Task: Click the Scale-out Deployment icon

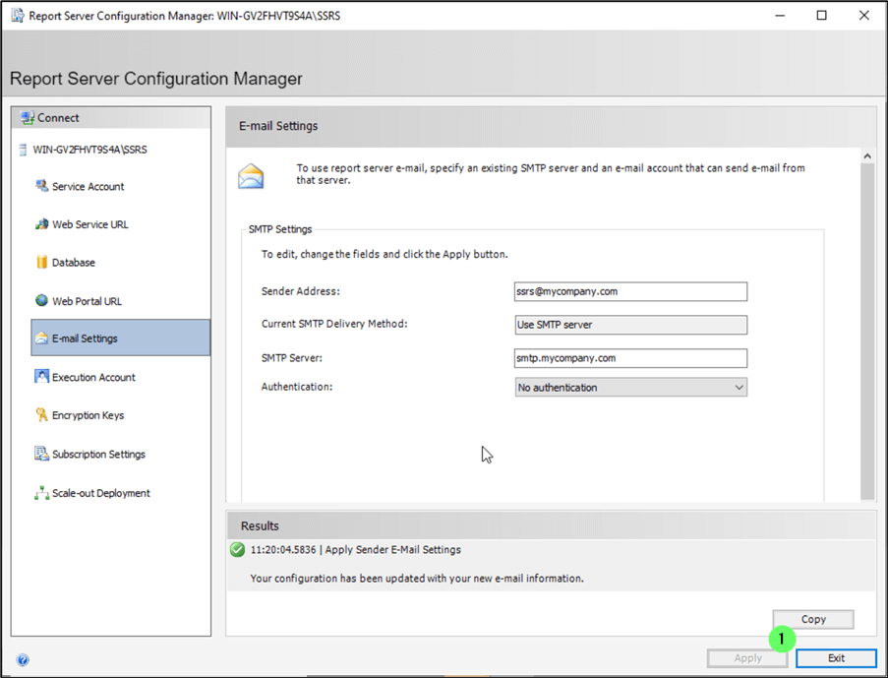Action: [x=41, y=493]
